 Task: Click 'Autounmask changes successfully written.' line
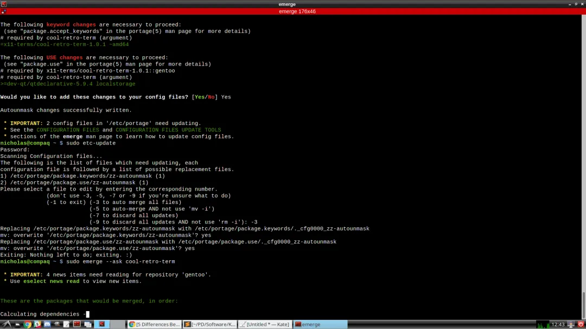pos(66,110)
